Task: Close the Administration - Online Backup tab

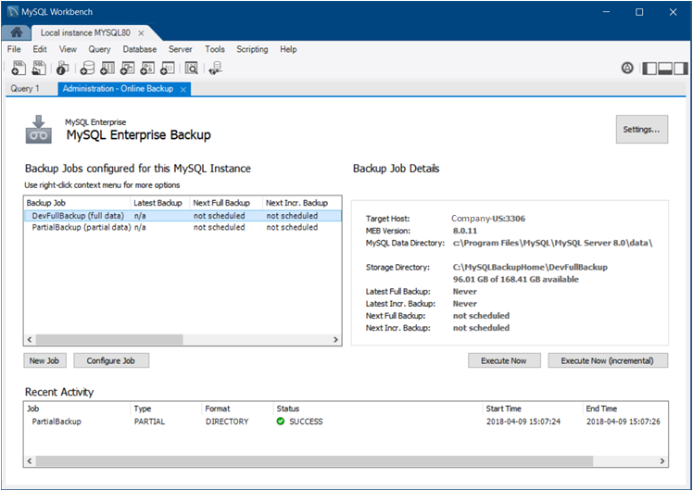Action: tap(183, 89)
